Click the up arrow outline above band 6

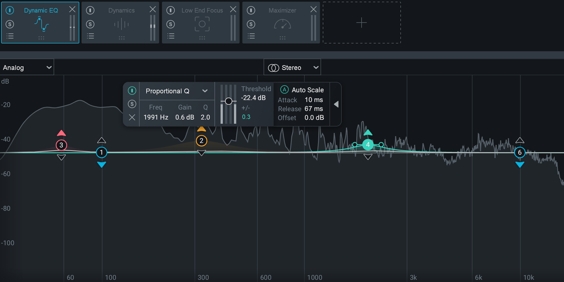[520, 140]
